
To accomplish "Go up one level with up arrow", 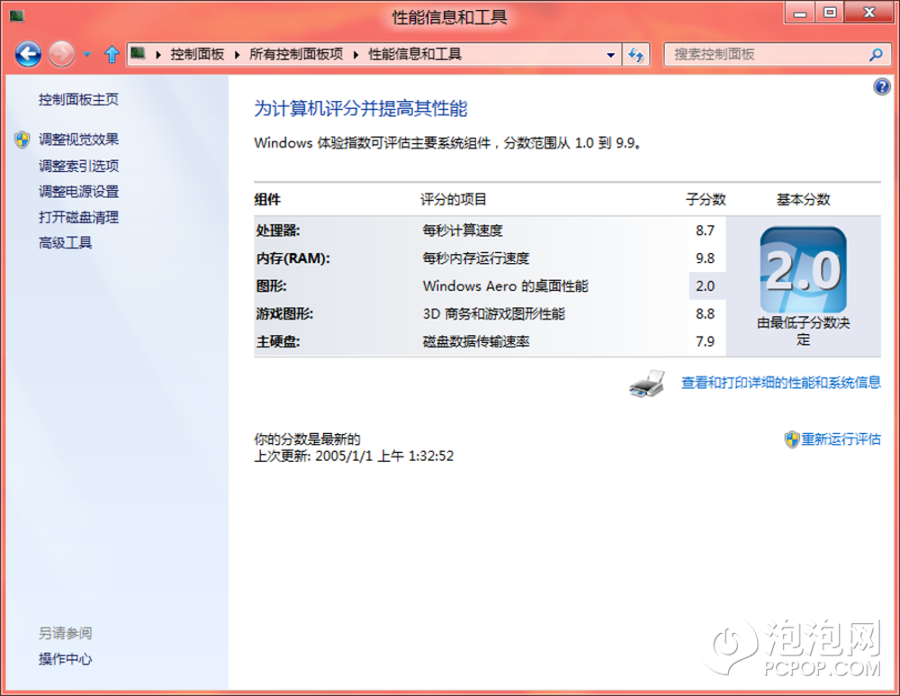I will pos(112,55).
